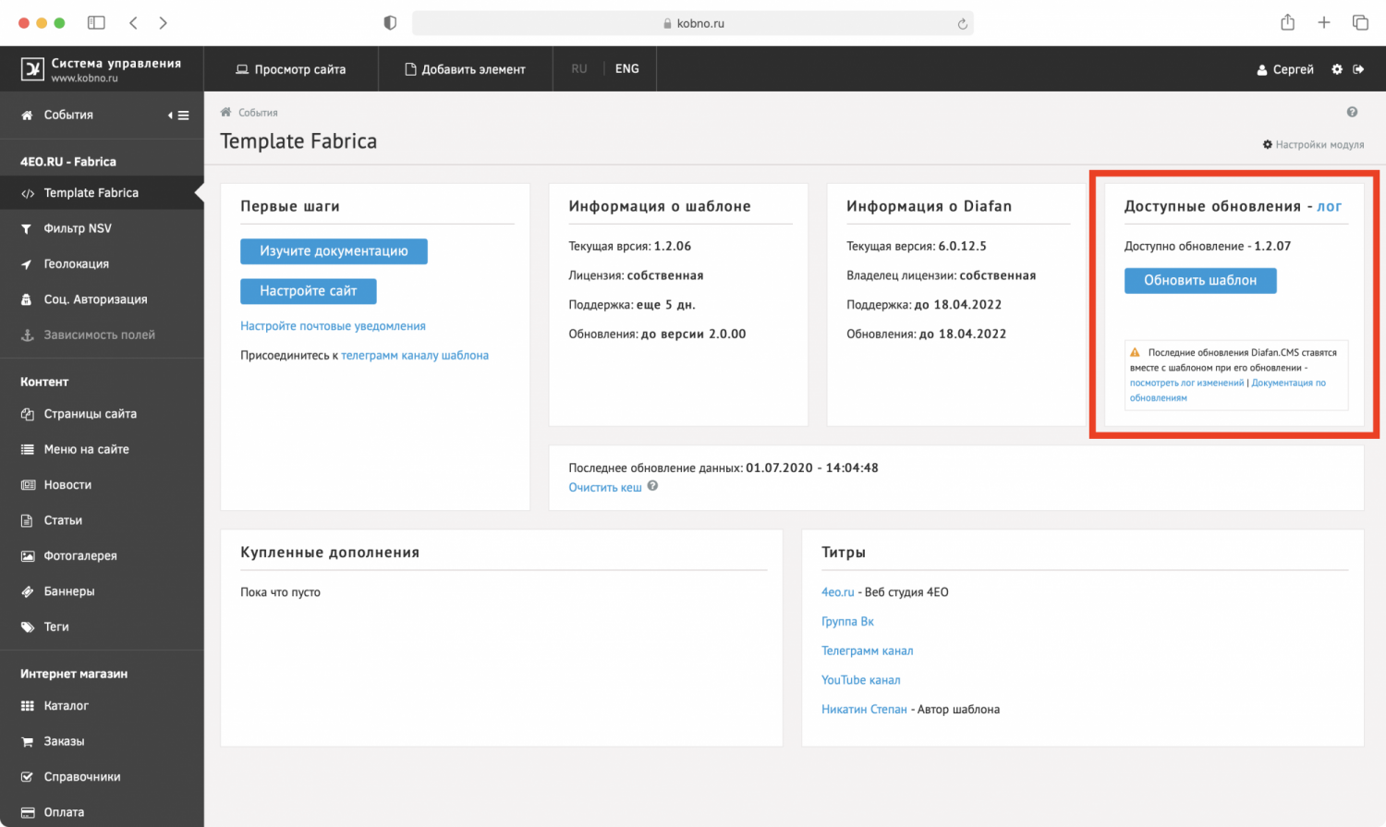The height and width of the screenshot is (827, 1386).
Task: Open the Safari tab overview
Action: 1360,23
